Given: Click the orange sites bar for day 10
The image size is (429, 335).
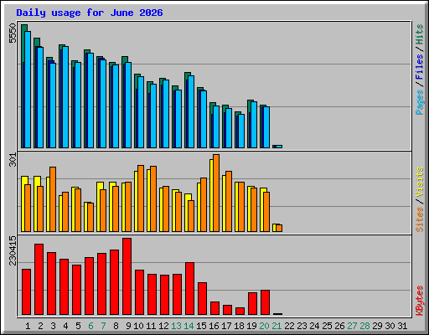Looking at the screenshot, I should [x=141, y=198].
